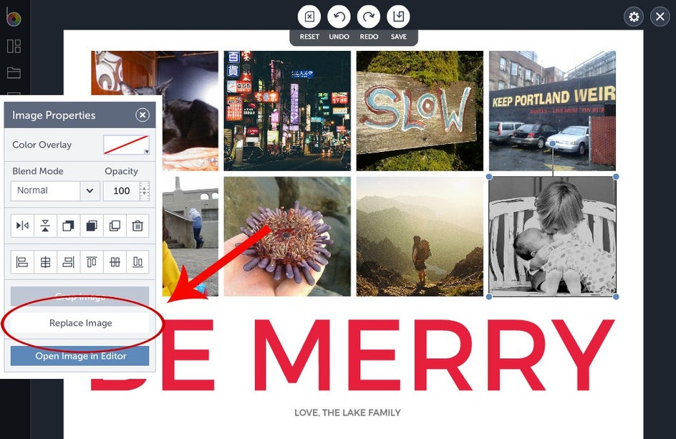
Task: Delete the image with trash icon
Action: point(137,226)
